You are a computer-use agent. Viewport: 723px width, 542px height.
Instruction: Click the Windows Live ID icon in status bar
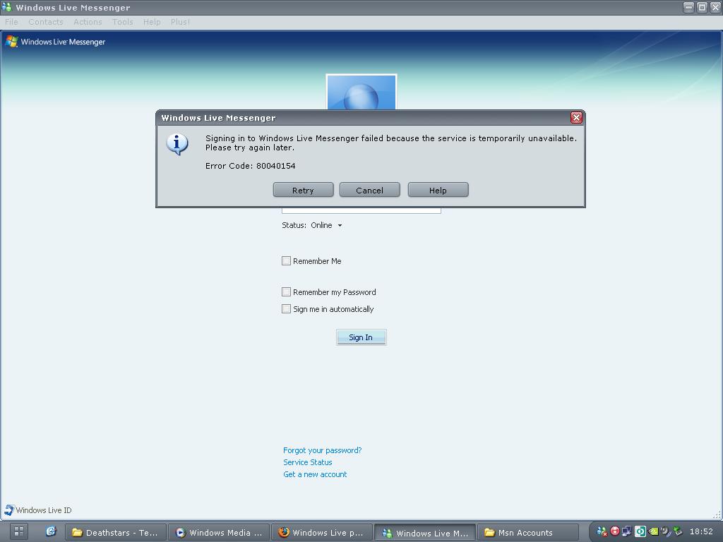(x=10, y=510)
